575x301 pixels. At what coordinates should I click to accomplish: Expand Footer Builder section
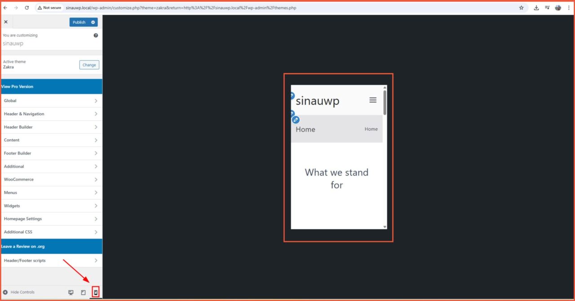(x=52, y=153)
